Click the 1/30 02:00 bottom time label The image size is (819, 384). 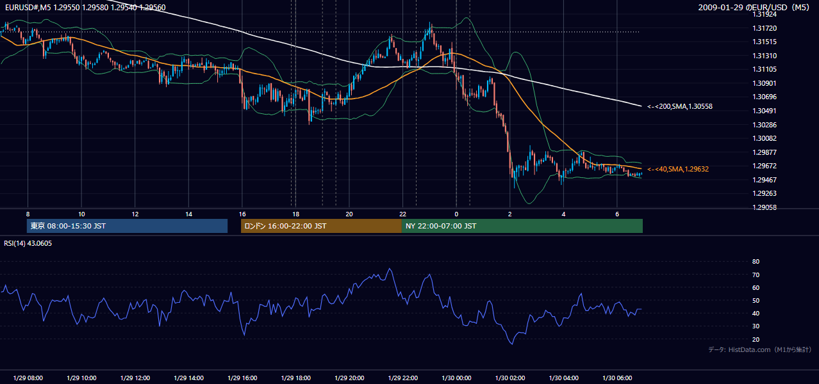(510, 378)
